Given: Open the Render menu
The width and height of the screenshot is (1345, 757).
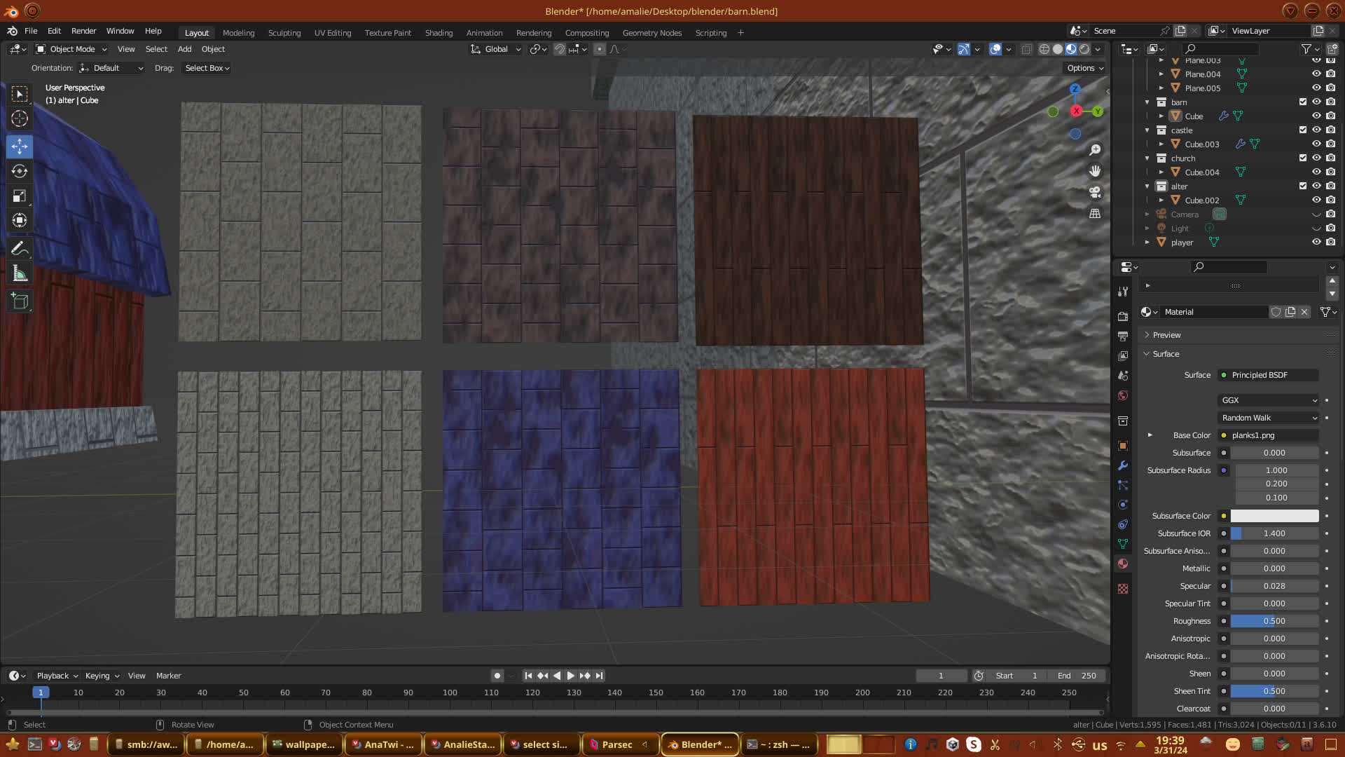Looking at the screenshot, I should tap(83, 31).
